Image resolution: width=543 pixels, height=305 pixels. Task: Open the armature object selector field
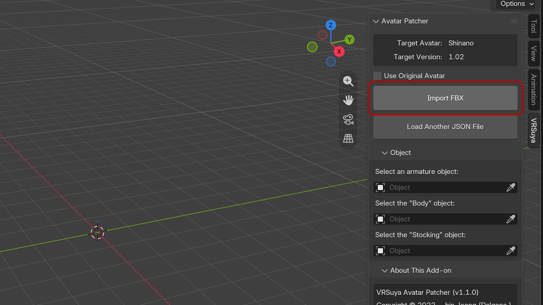[x=445, y=188]
